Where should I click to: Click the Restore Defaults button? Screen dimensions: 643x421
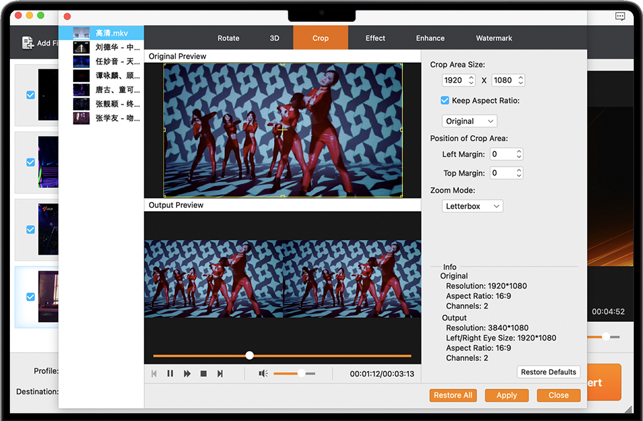[x=548, y=372]
